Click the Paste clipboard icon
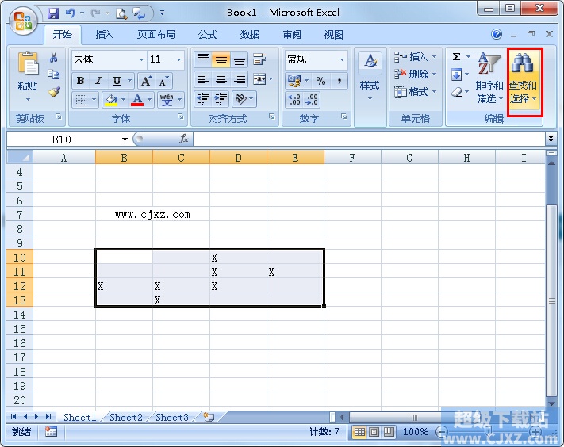Image resolution: width=564 pixels, height=447 pixels. pos(28,65)
